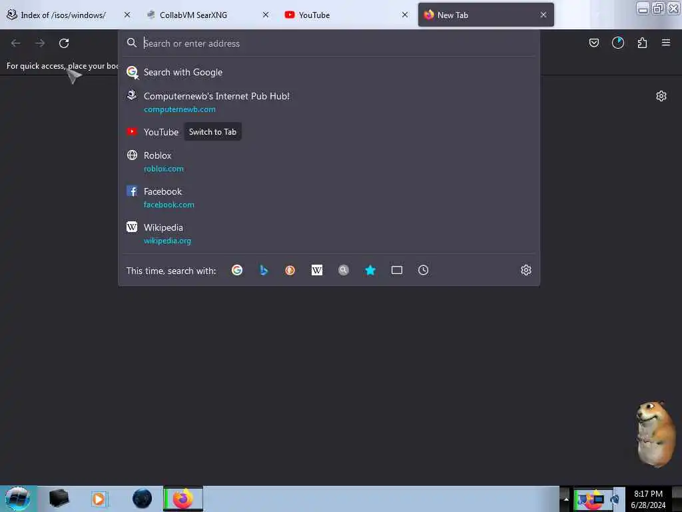This screenshot has width=682, height=512.
Task: Search in History clock icon
Action: pos(423,271)
